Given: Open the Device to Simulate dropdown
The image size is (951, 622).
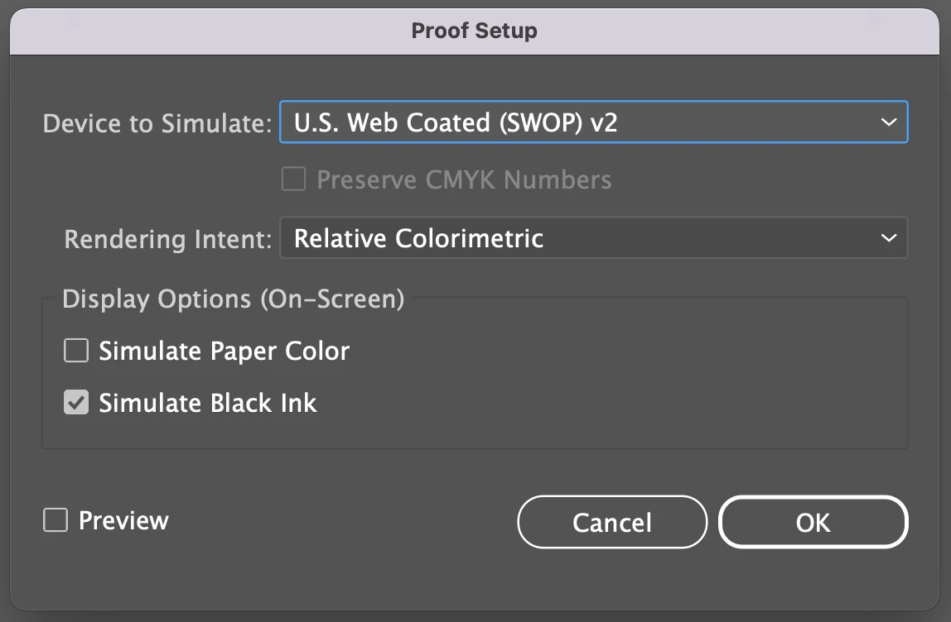Looking at the screenshot, I should tap(593, 122).
